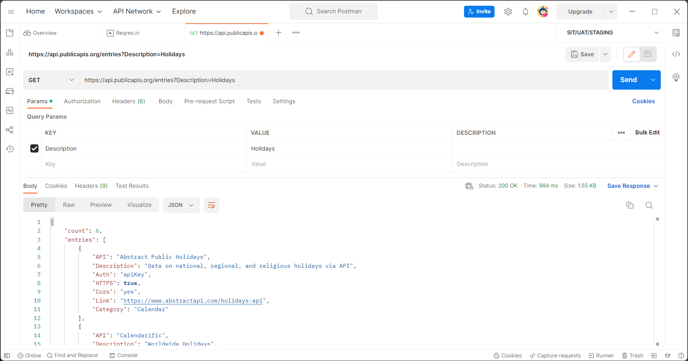Open the Pre-request Script tab
The image size is (688, 361).
coord(209,101)
